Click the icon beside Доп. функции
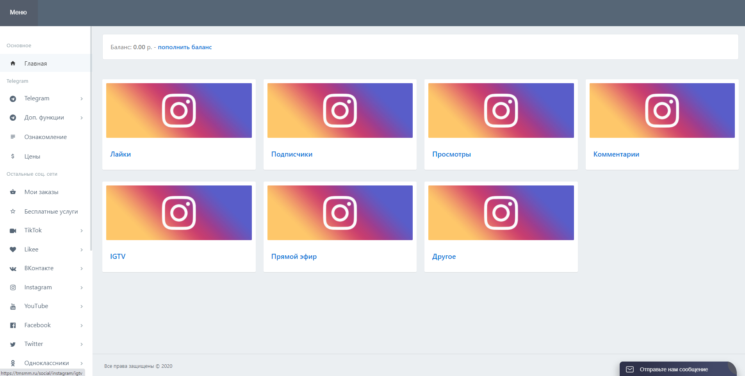Screen dimensions: 745x376 [13, 118]
